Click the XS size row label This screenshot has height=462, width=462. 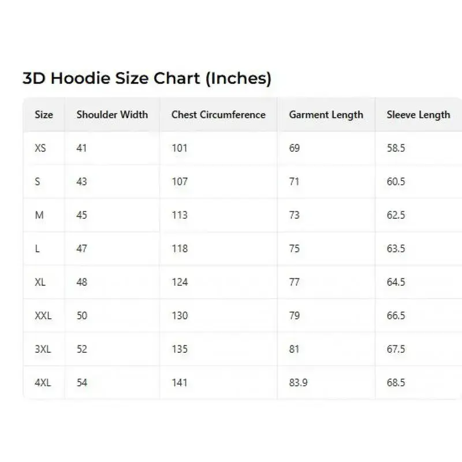[40, 148]
